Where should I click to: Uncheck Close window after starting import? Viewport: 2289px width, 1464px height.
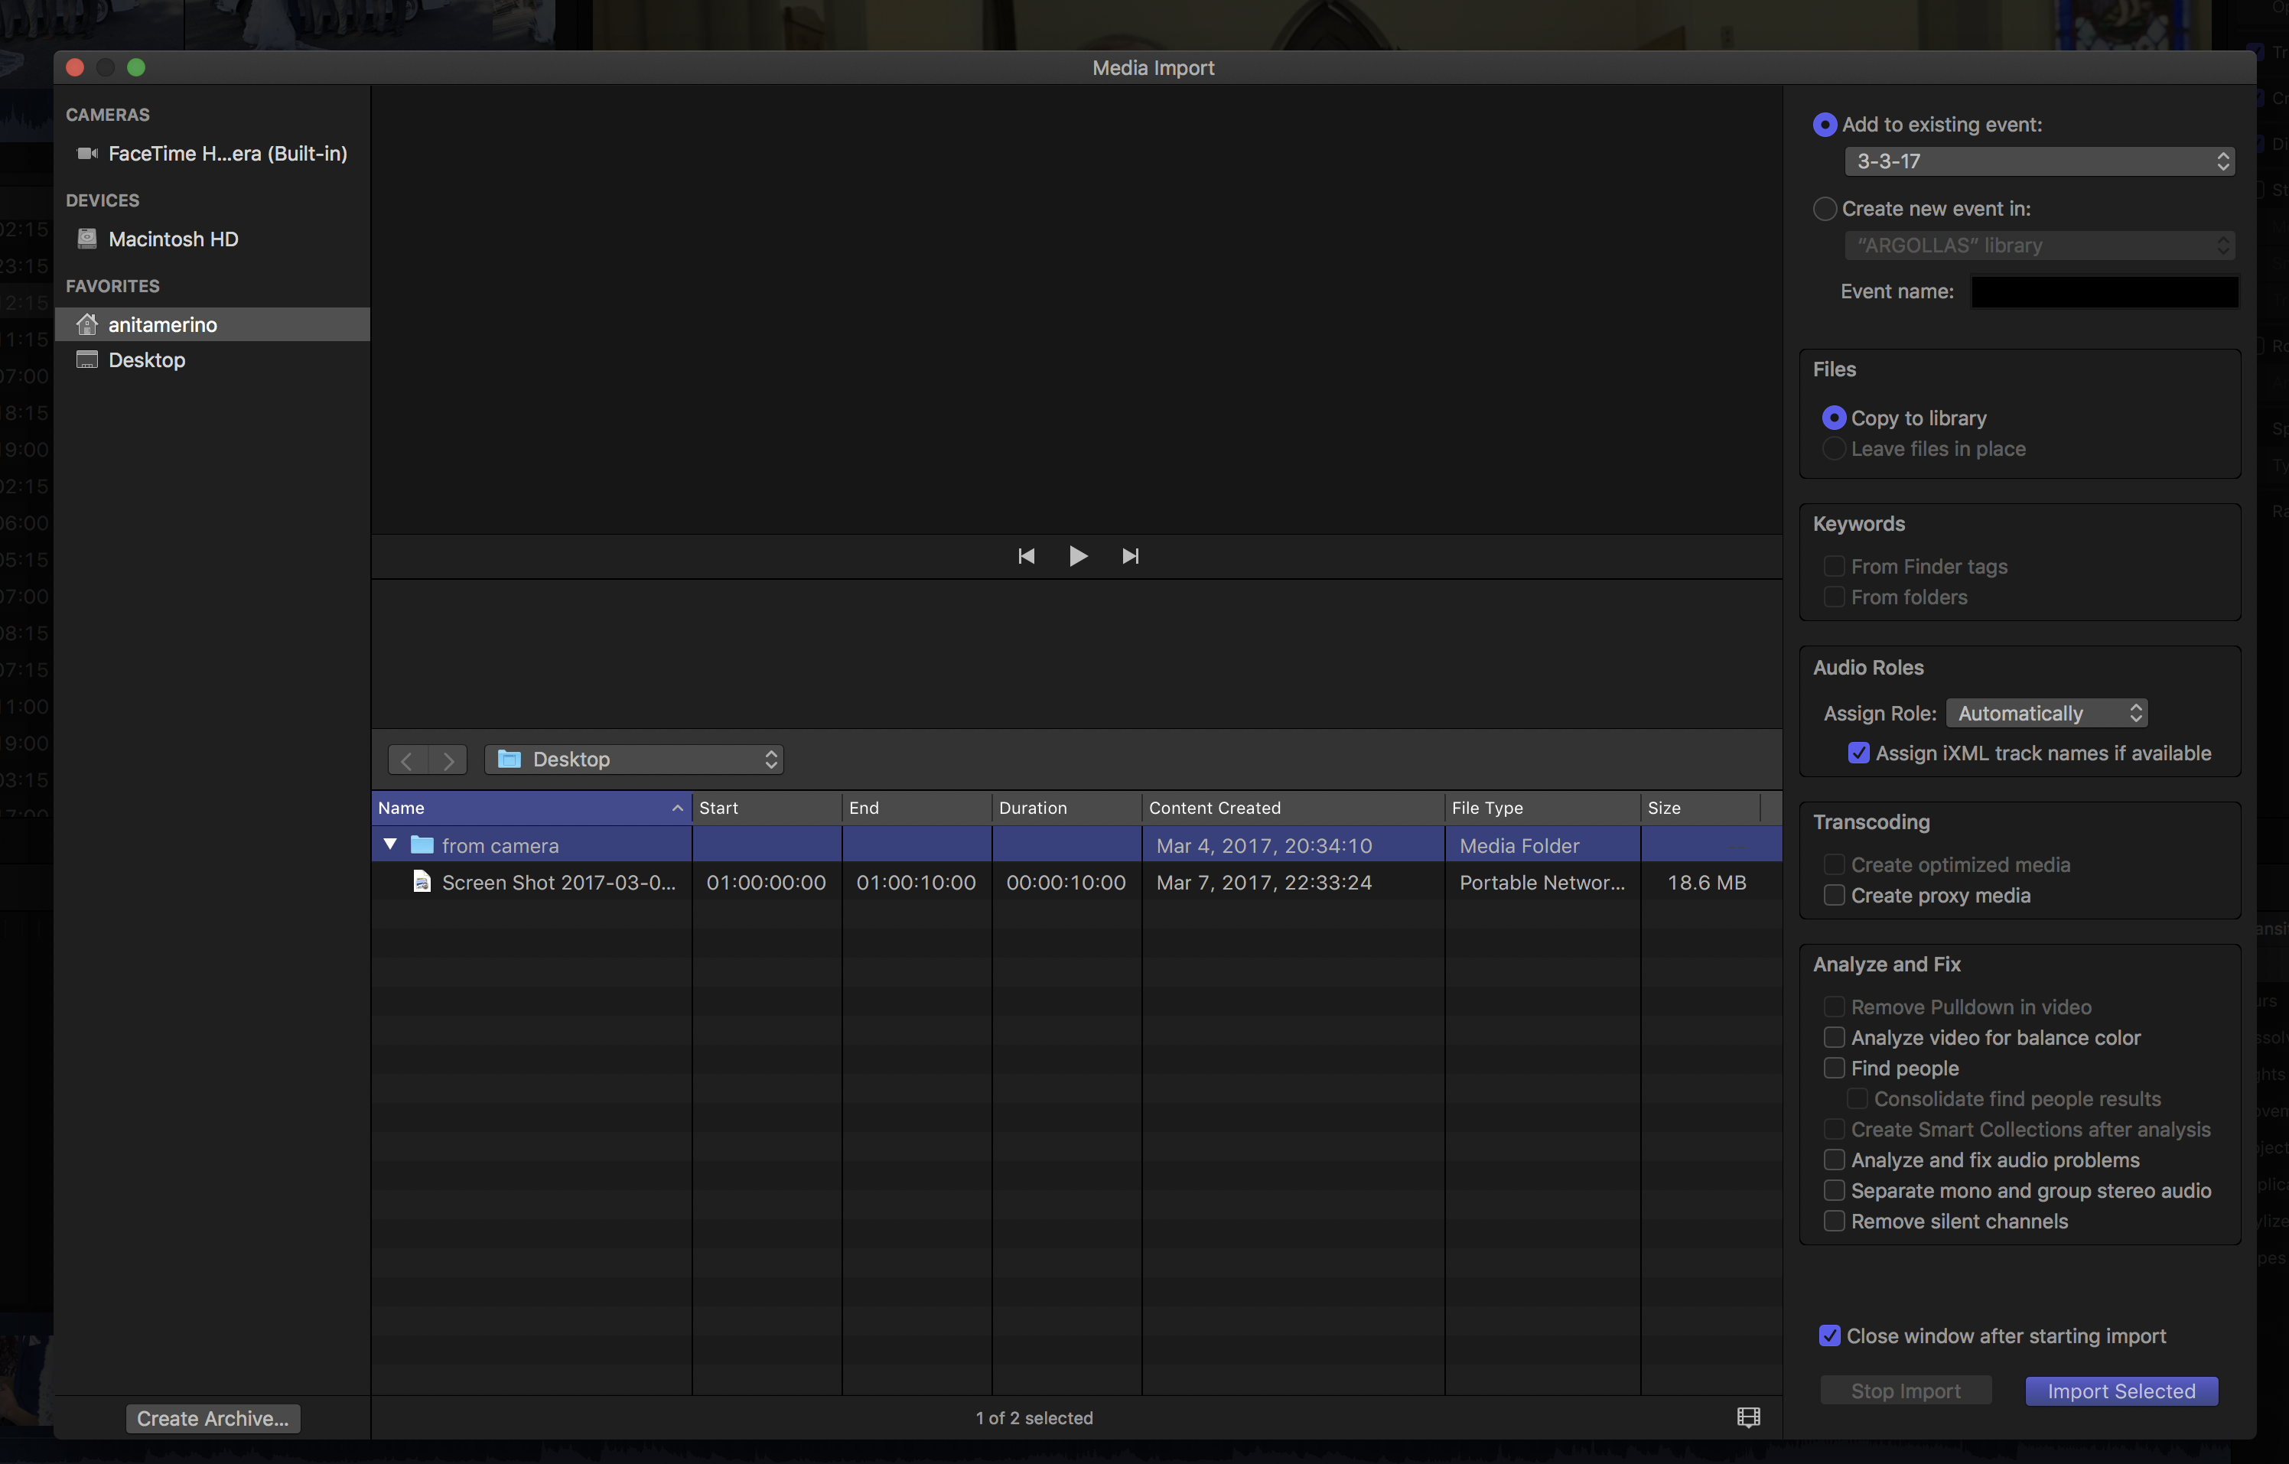[1829, 1335]
